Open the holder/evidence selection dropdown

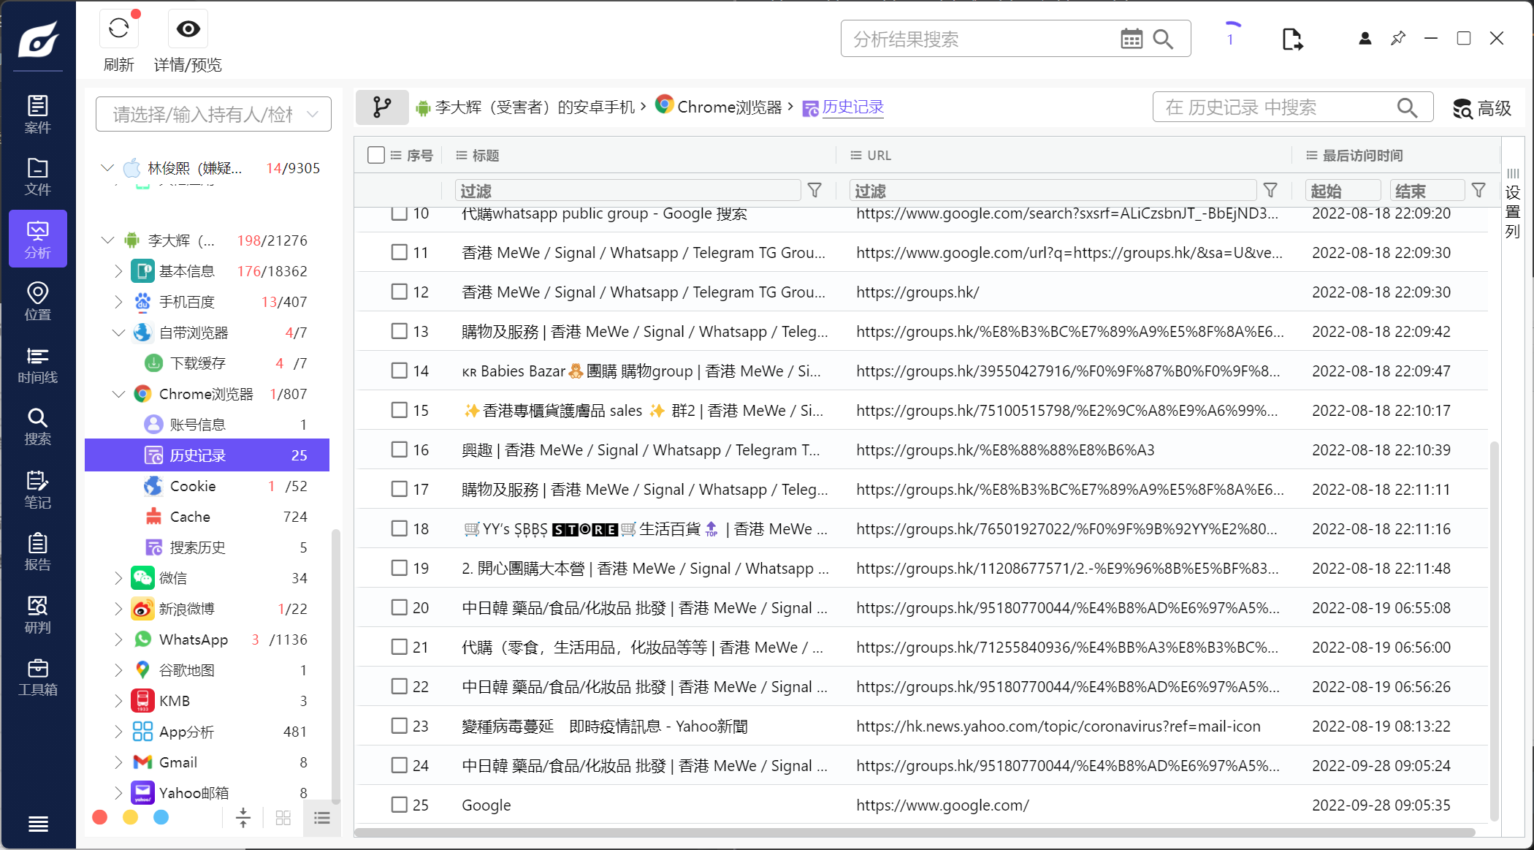point(213,114)
